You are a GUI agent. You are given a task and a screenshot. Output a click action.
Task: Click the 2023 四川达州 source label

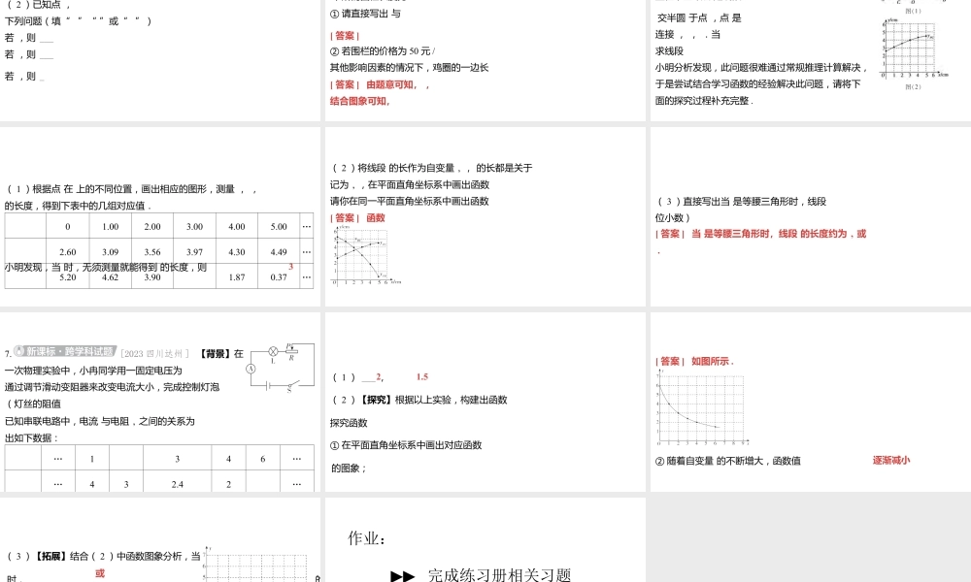tap(155, 352)
